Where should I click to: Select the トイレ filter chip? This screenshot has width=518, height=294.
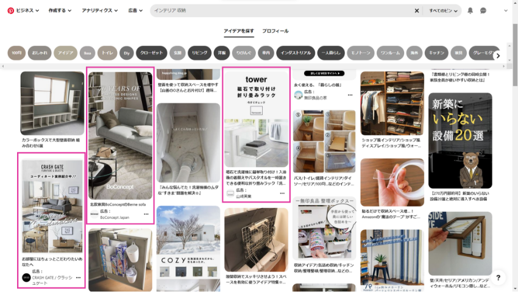tap(107, 53)
